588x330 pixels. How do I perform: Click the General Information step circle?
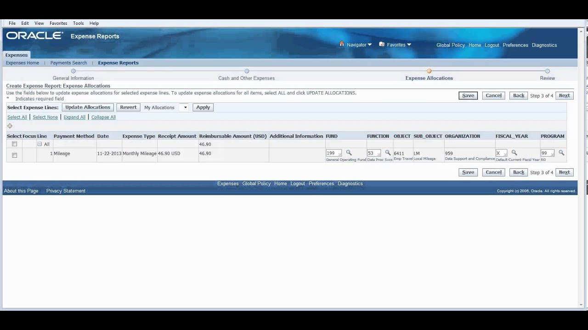tap(73, 71)
